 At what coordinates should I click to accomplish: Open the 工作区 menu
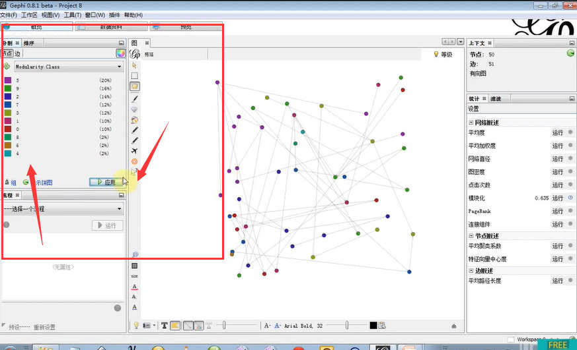click(29, 15)
